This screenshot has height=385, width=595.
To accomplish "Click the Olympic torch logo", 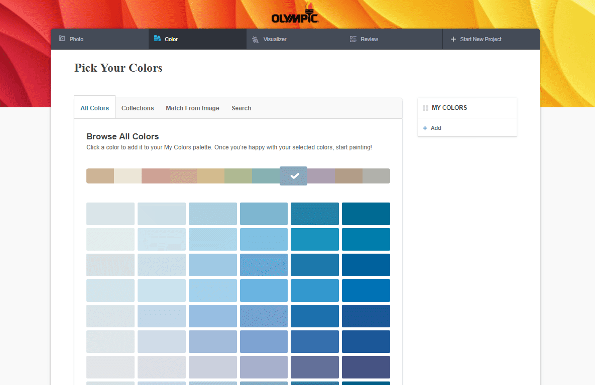I will [x=295, y=13].
